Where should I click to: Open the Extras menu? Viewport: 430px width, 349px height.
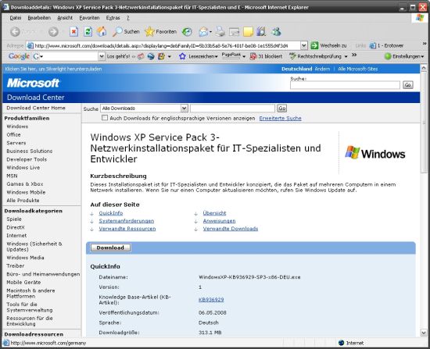click(x=113, y=18)
